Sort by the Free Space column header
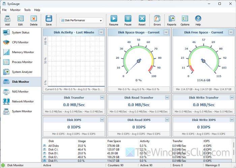This screenshot has height=168, width=236. point(114,141)
